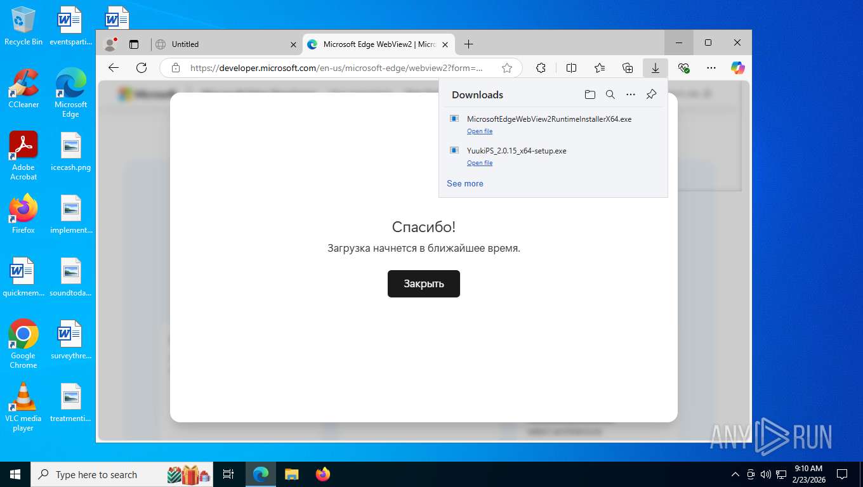
Task: Select MicrosoftEdgeWebView2RuntimeInstallerX64.exe download entry name
Action: pos(549,119)
